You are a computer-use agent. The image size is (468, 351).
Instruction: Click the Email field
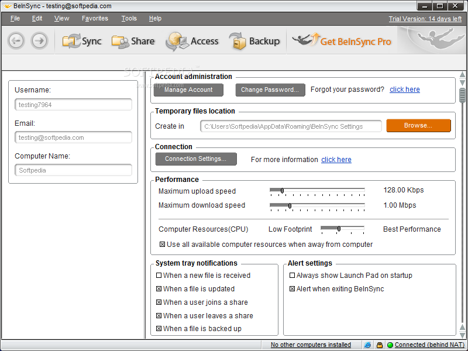pos(73,137)
